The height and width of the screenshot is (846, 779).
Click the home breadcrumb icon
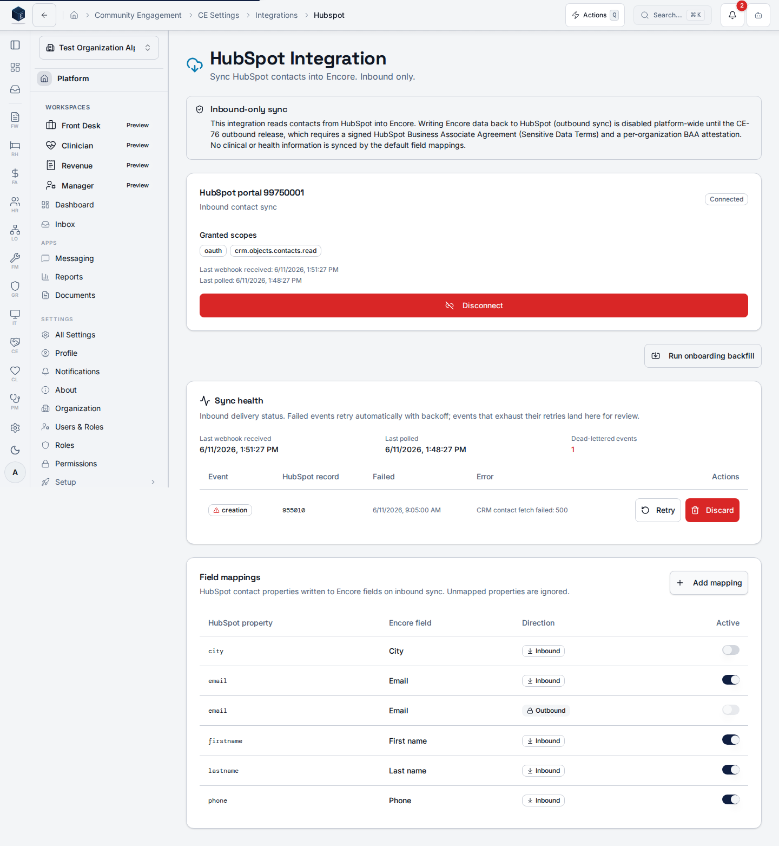tap(74, 15)
